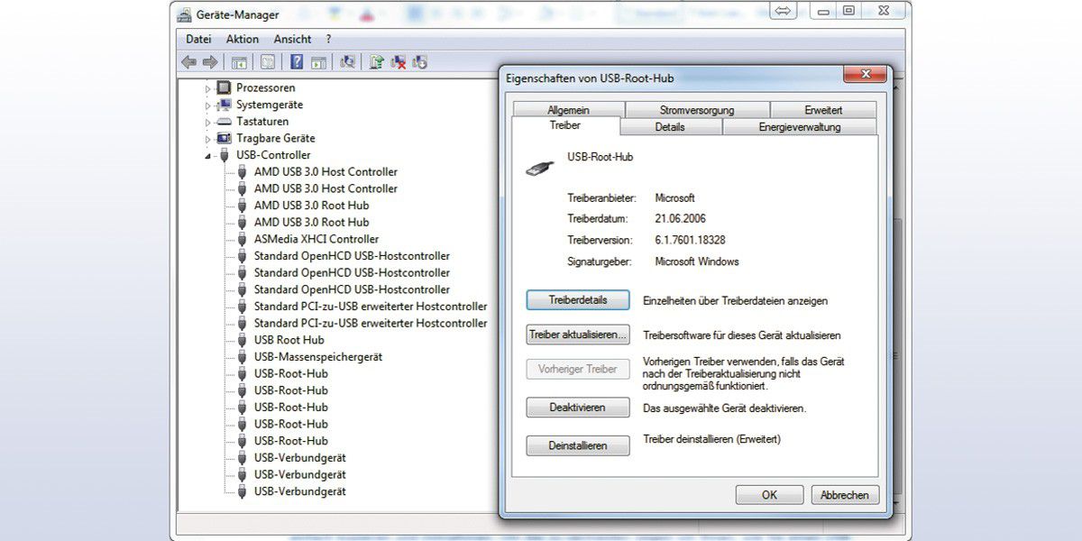The width and height of the screenshot is (1082, 541).
Task: Disable device toolbar icon with down arrow
Action: (419, 62)
